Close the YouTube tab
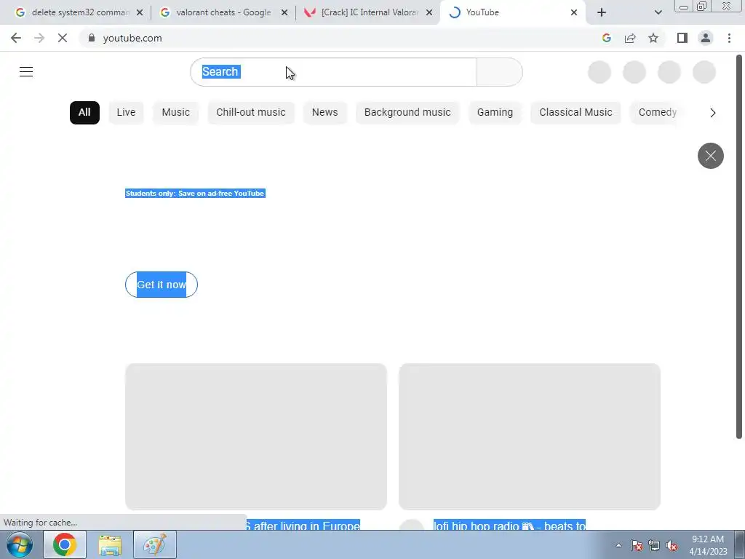This screenshot has height=559, width=745. coord(574,12)
